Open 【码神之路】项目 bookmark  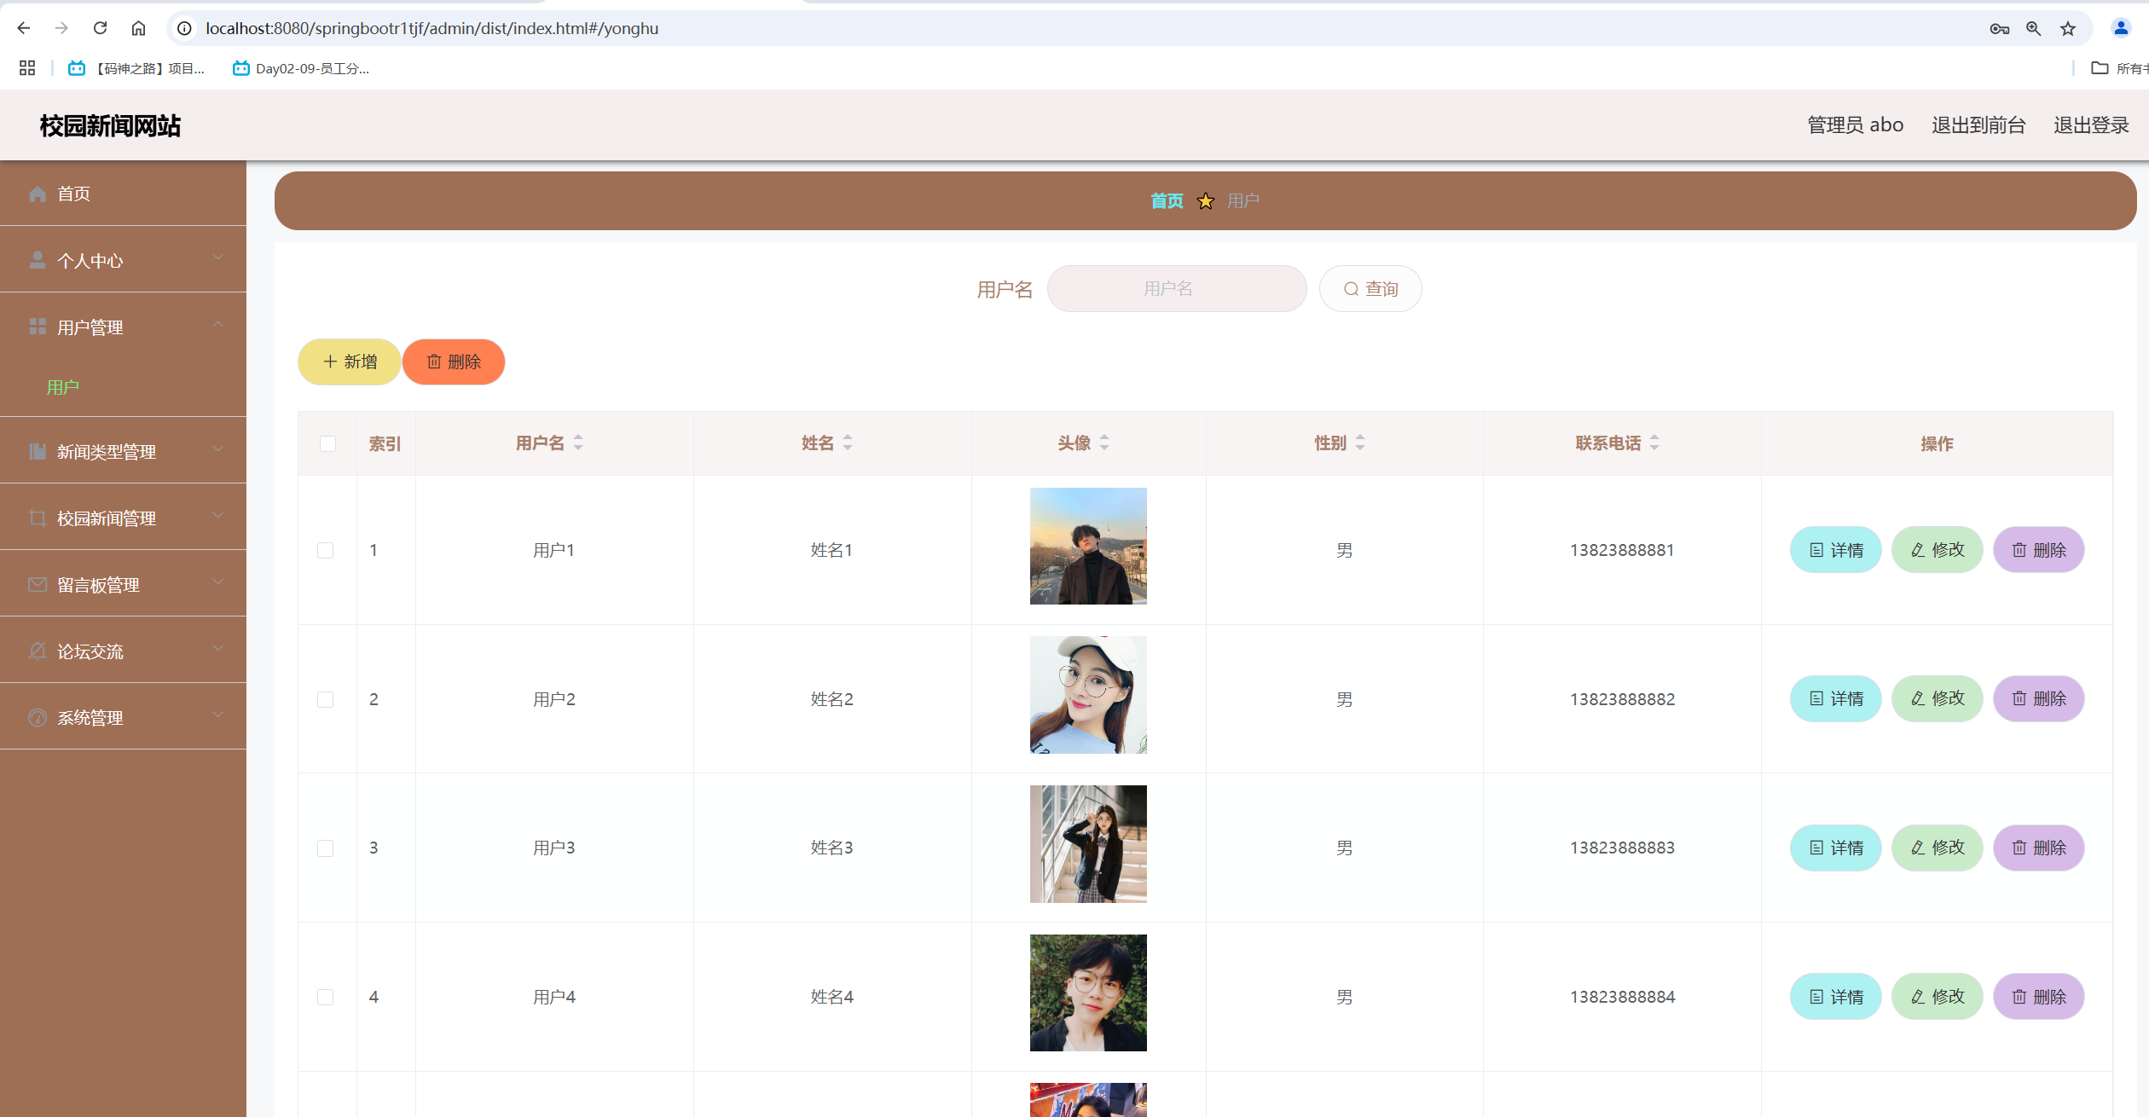click(x=136, y=68)
